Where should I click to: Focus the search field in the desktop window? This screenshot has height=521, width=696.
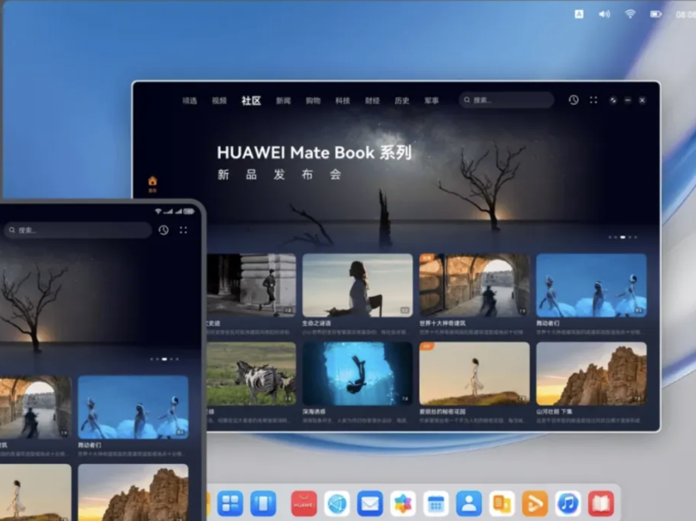click(506, 100)
